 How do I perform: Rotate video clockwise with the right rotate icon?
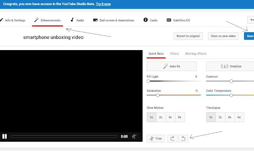[x=172, y=139]
